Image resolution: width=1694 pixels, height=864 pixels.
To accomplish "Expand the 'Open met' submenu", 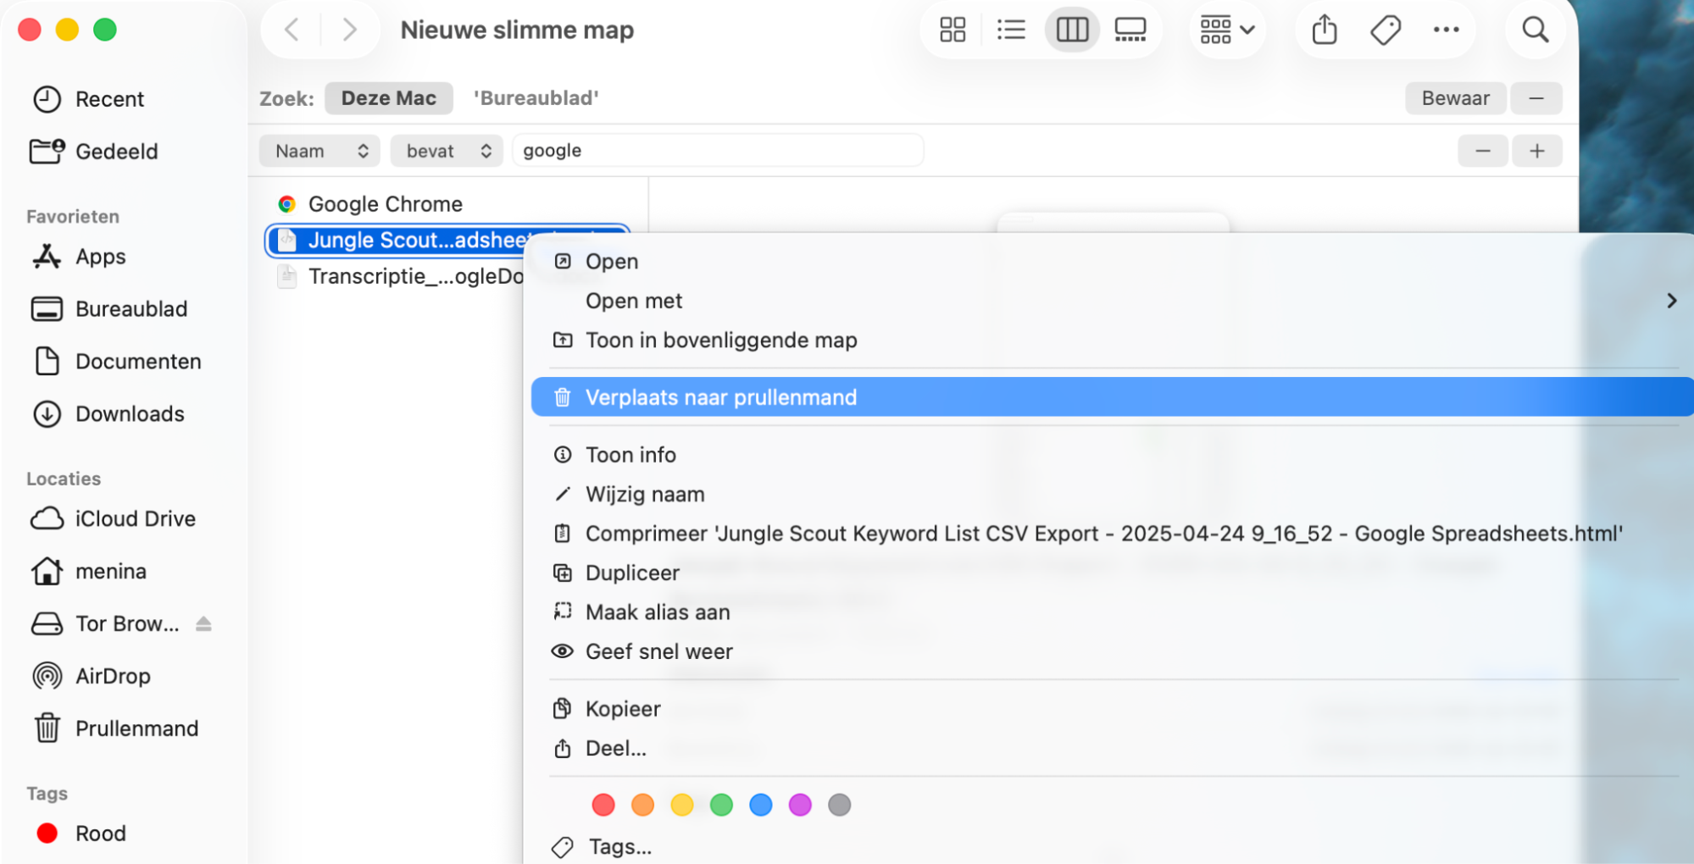I will [x=634, y=300].
